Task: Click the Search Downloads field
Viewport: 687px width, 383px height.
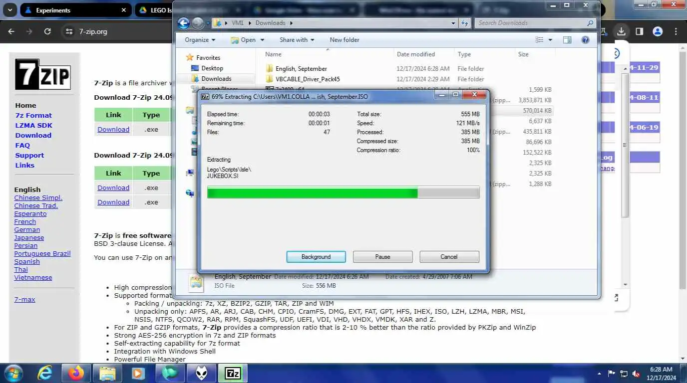Action: pos(535,23)
